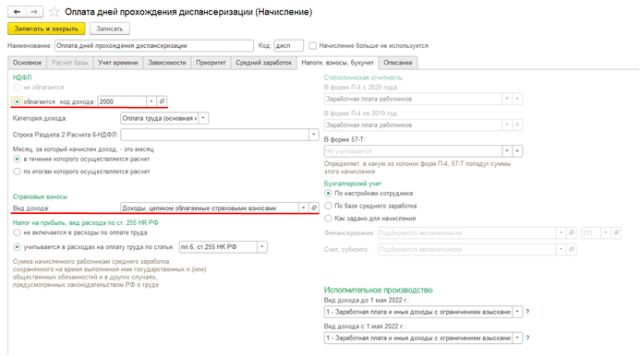This screenshot has width=641, height=356.
Task: Add to favorites with the star icon
Action: tap(54, 12)
